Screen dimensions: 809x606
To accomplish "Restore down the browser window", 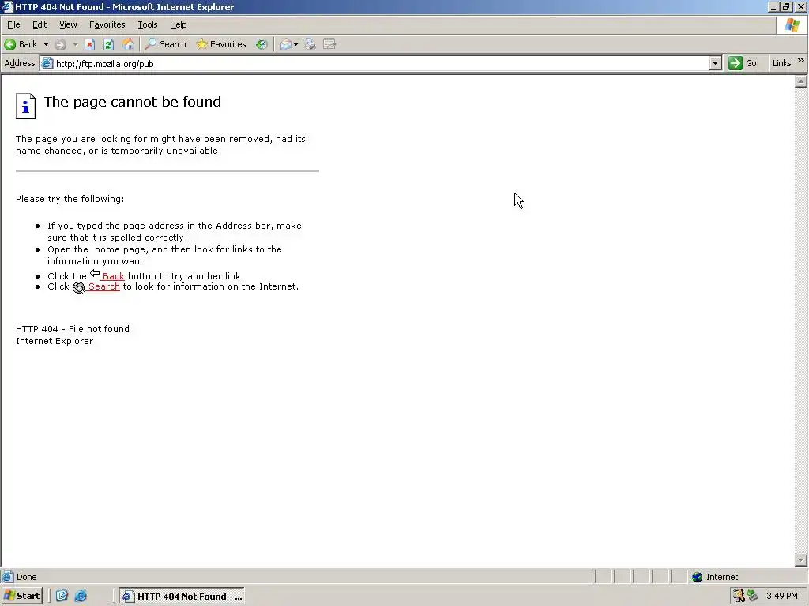I will (x=787, y=6).
